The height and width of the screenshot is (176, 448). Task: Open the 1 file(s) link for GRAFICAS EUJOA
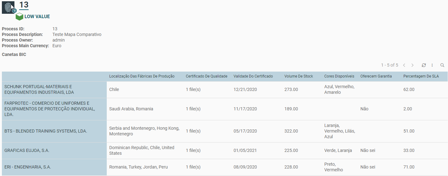click(x=193, y=150)
